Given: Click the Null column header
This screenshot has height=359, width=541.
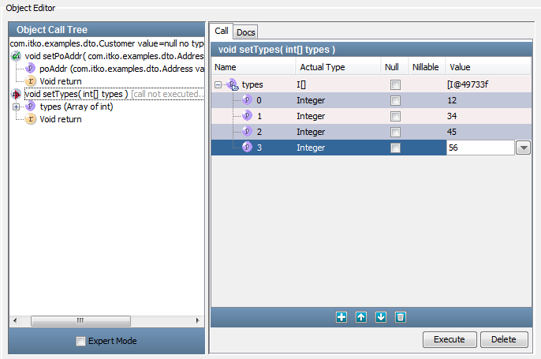Looking at the screenshot, I should 394,67.
